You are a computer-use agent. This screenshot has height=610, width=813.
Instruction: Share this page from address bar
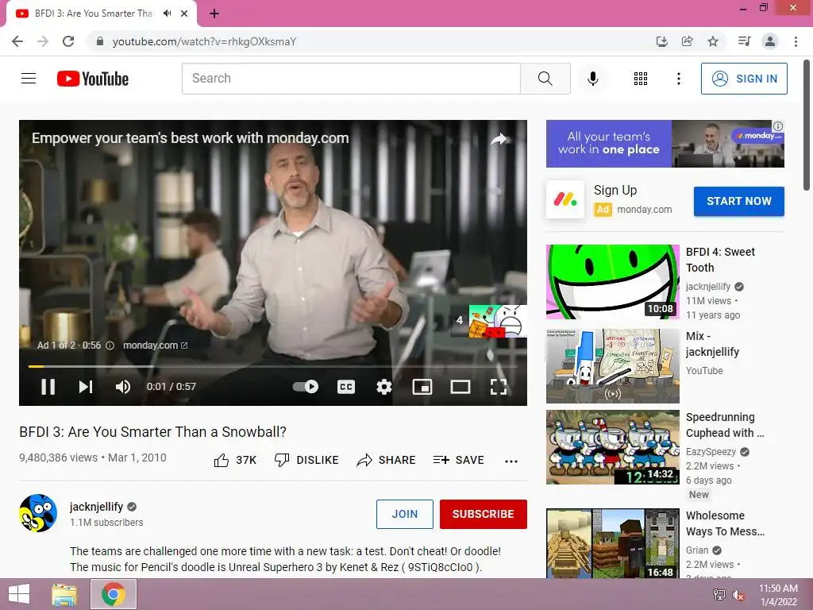coord(687,41)
